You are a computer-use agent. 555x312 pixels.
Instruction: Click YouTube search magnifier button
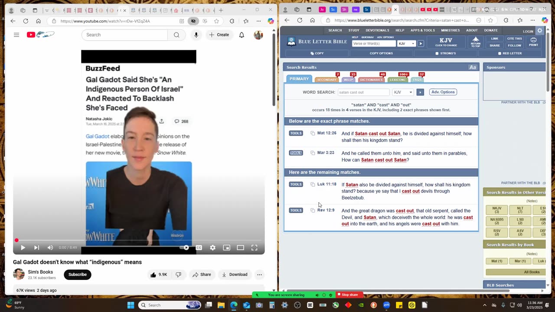176,35
